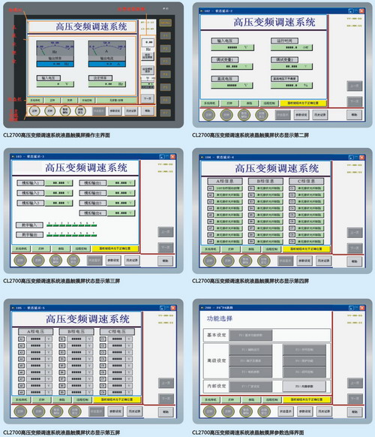Click 状态显示 button on 功能选择 screen
Image resolution: width=375 pixels, height=437 pixels.
[x=285, y=411]
